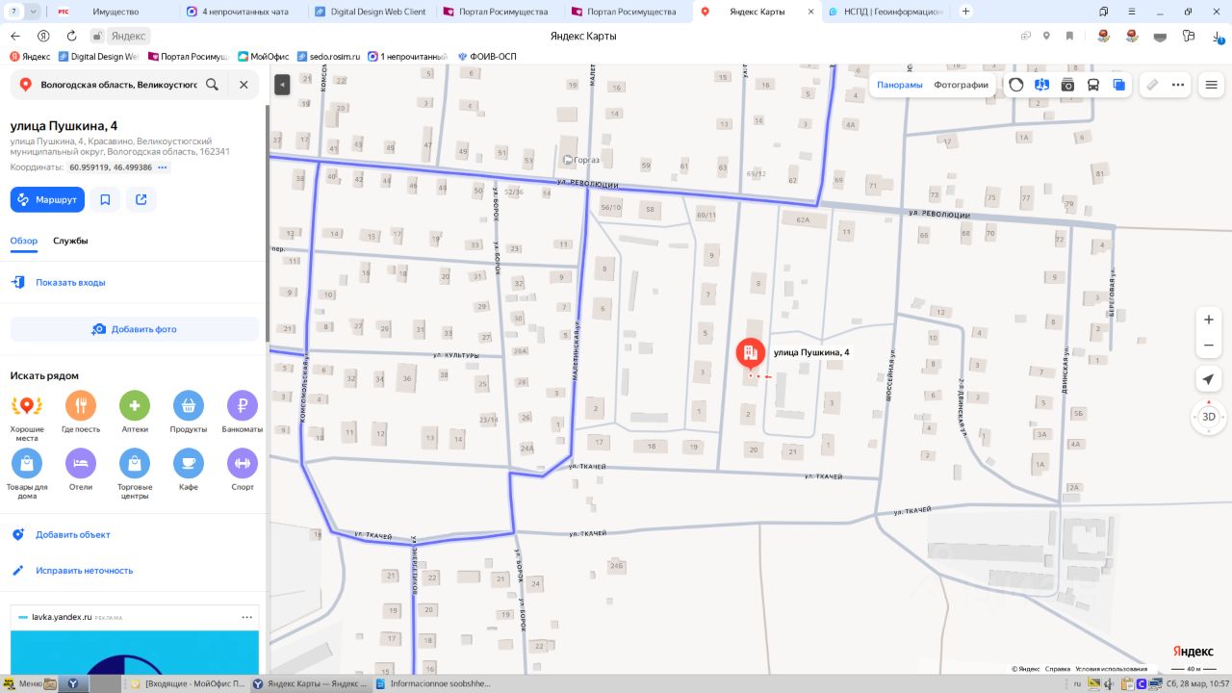Screen dimensions: 1232x693
Task: Clear the search field with the X
Action: pyautogui.click(x=244, y=85)
